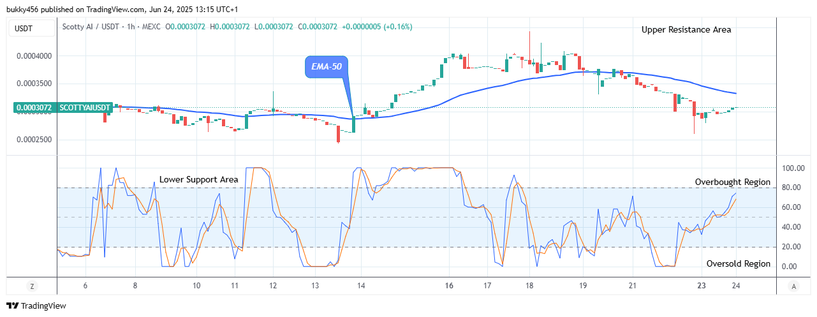Click the +0.0000005 (+0.16%) change value

point(377,27)
